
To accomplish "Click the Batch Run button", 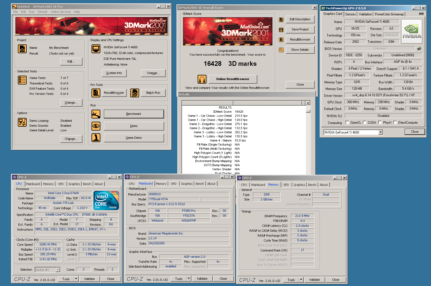I will [153, 93].
